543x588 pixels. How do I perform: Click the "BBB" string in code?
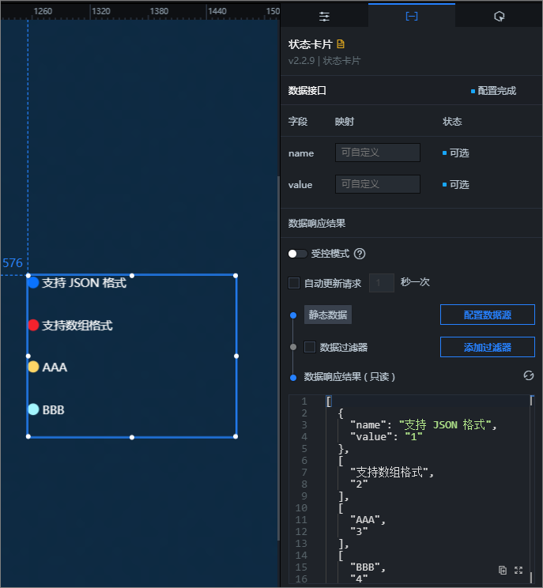tap(365, 567)
